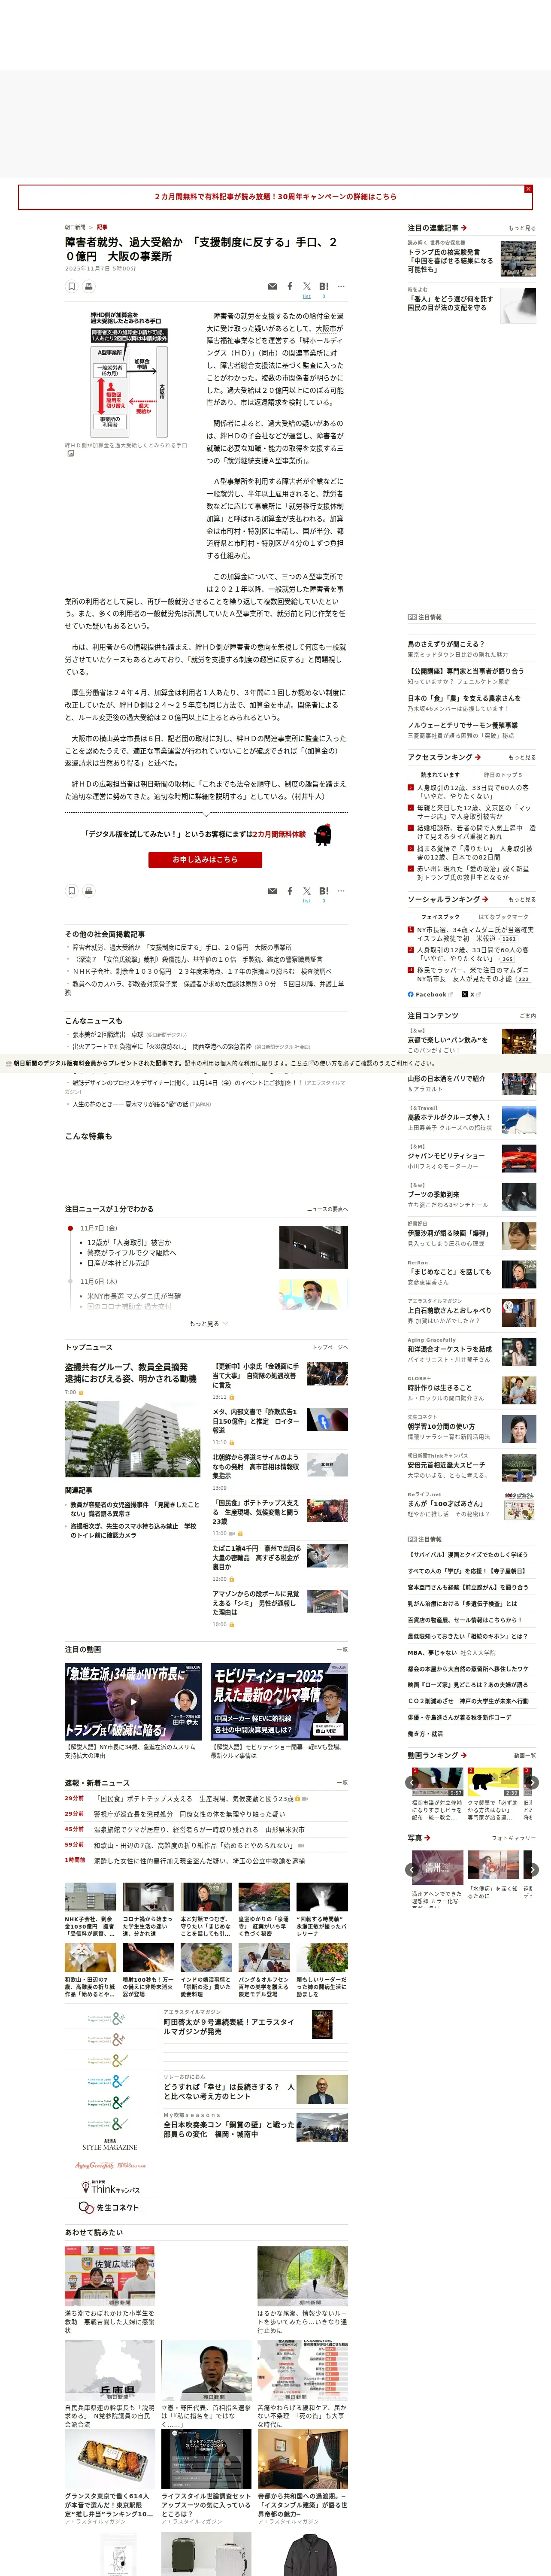Share article by email using top envelope icon
This screenshot has height=2576, width=551.
272,287
